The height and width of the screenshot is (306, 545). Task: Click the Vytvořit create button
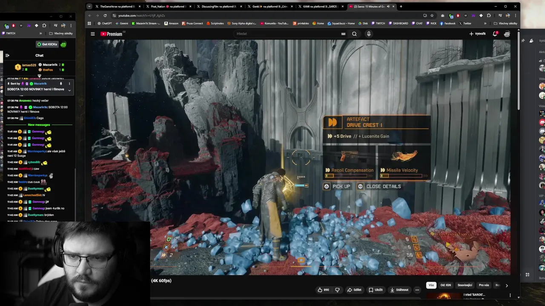pos(477,34)
